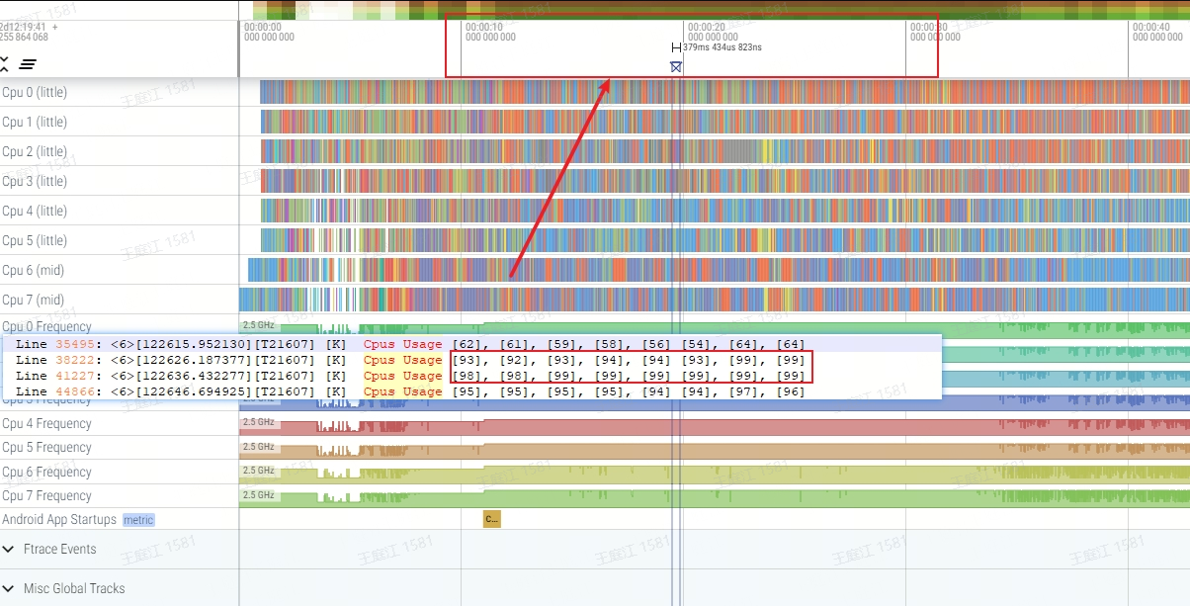
Task: Click the collapse all tracks icon
Action: click(4, 64)
